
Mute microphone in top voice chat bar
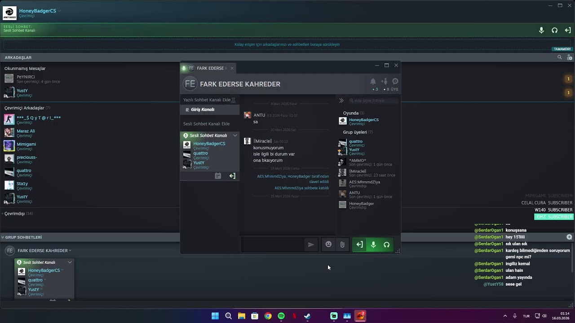pos(541,31)
